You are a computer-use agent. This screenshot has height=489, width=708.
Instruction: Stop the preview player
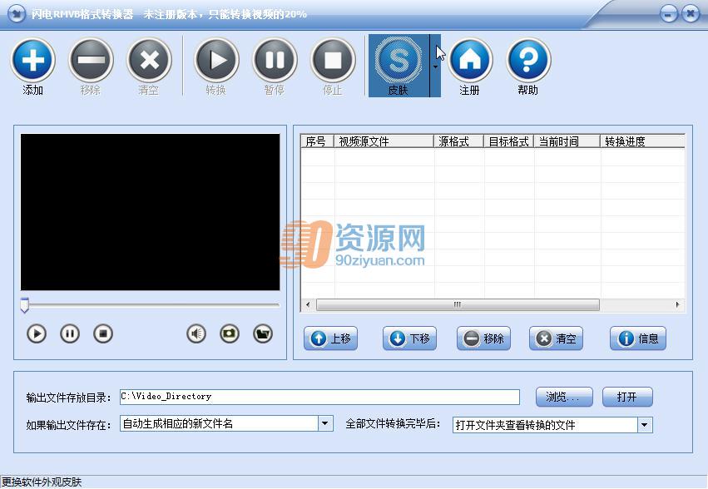[103, 334]
